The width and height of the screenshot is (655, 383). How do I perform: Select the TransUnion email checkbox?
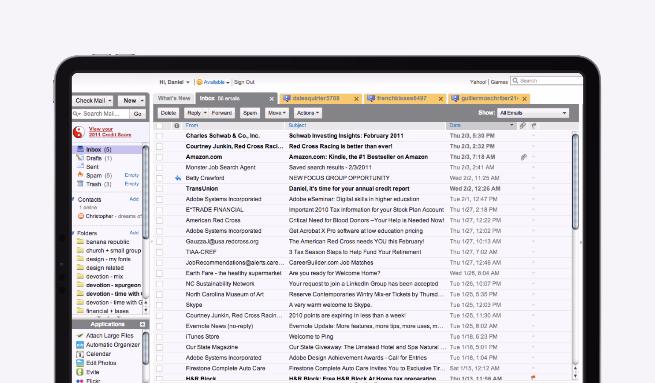[159, 189]
